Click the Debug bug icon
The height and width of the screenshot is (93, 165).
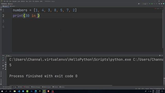[152, 4]
